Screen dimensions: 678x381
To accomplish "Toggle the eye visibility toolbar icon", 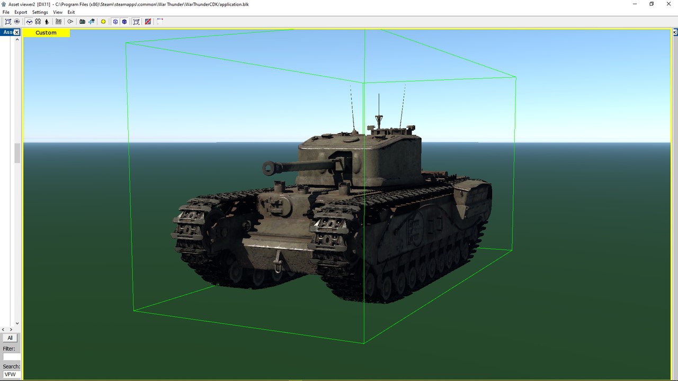I will tap(17, 22).
